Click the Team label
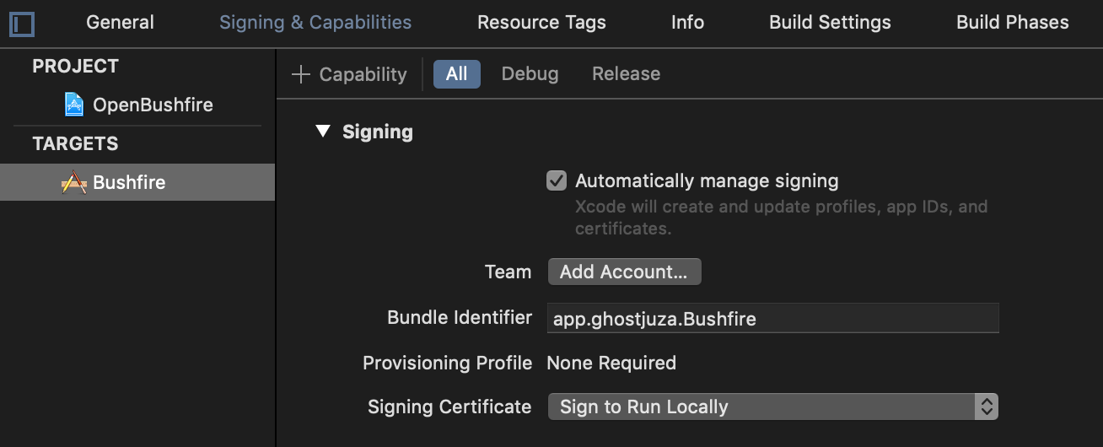The width and height of the screenshot is (1103, 447). tap(508, 272)
